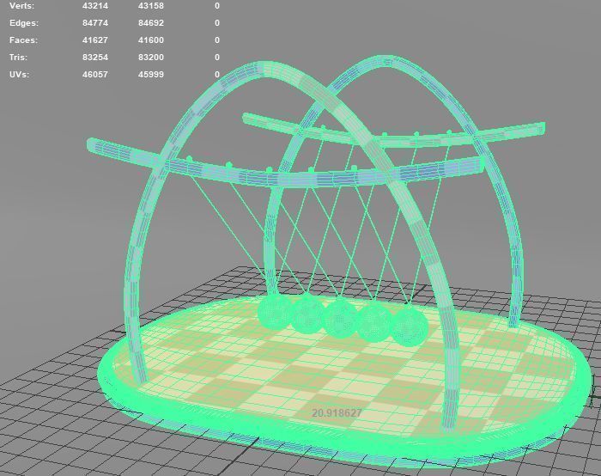Image resolution: width=601 pixels, height=476 pixels.
Task: Click the 0 value in the Faces row
Action: coord(217,40)
